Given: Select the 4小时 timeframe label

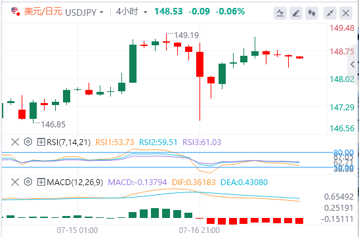Looking at the screenshot, I should [127, 12].
